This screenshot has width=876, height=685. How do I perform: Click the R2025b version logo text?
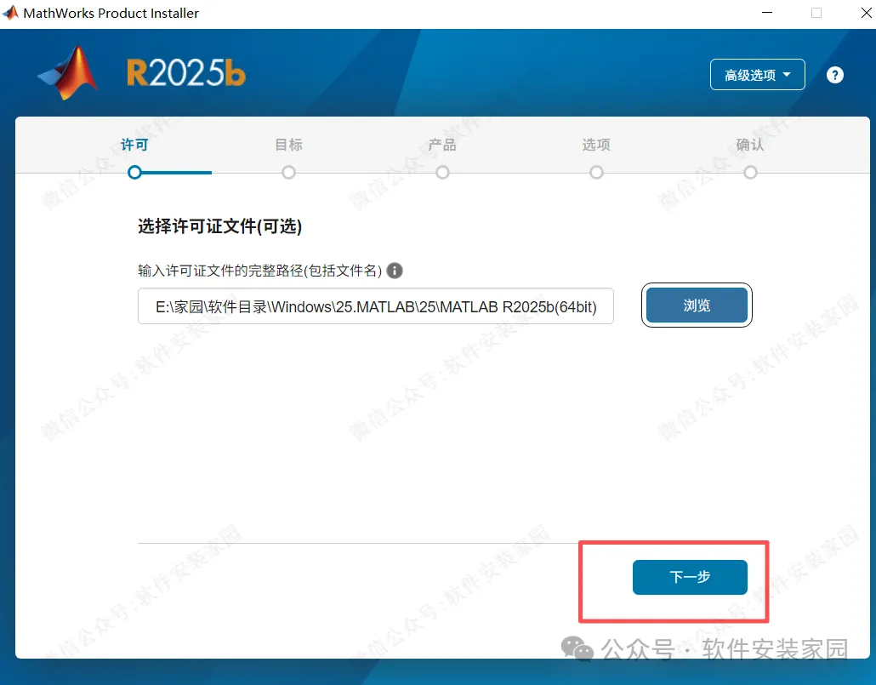pos(186,73)
